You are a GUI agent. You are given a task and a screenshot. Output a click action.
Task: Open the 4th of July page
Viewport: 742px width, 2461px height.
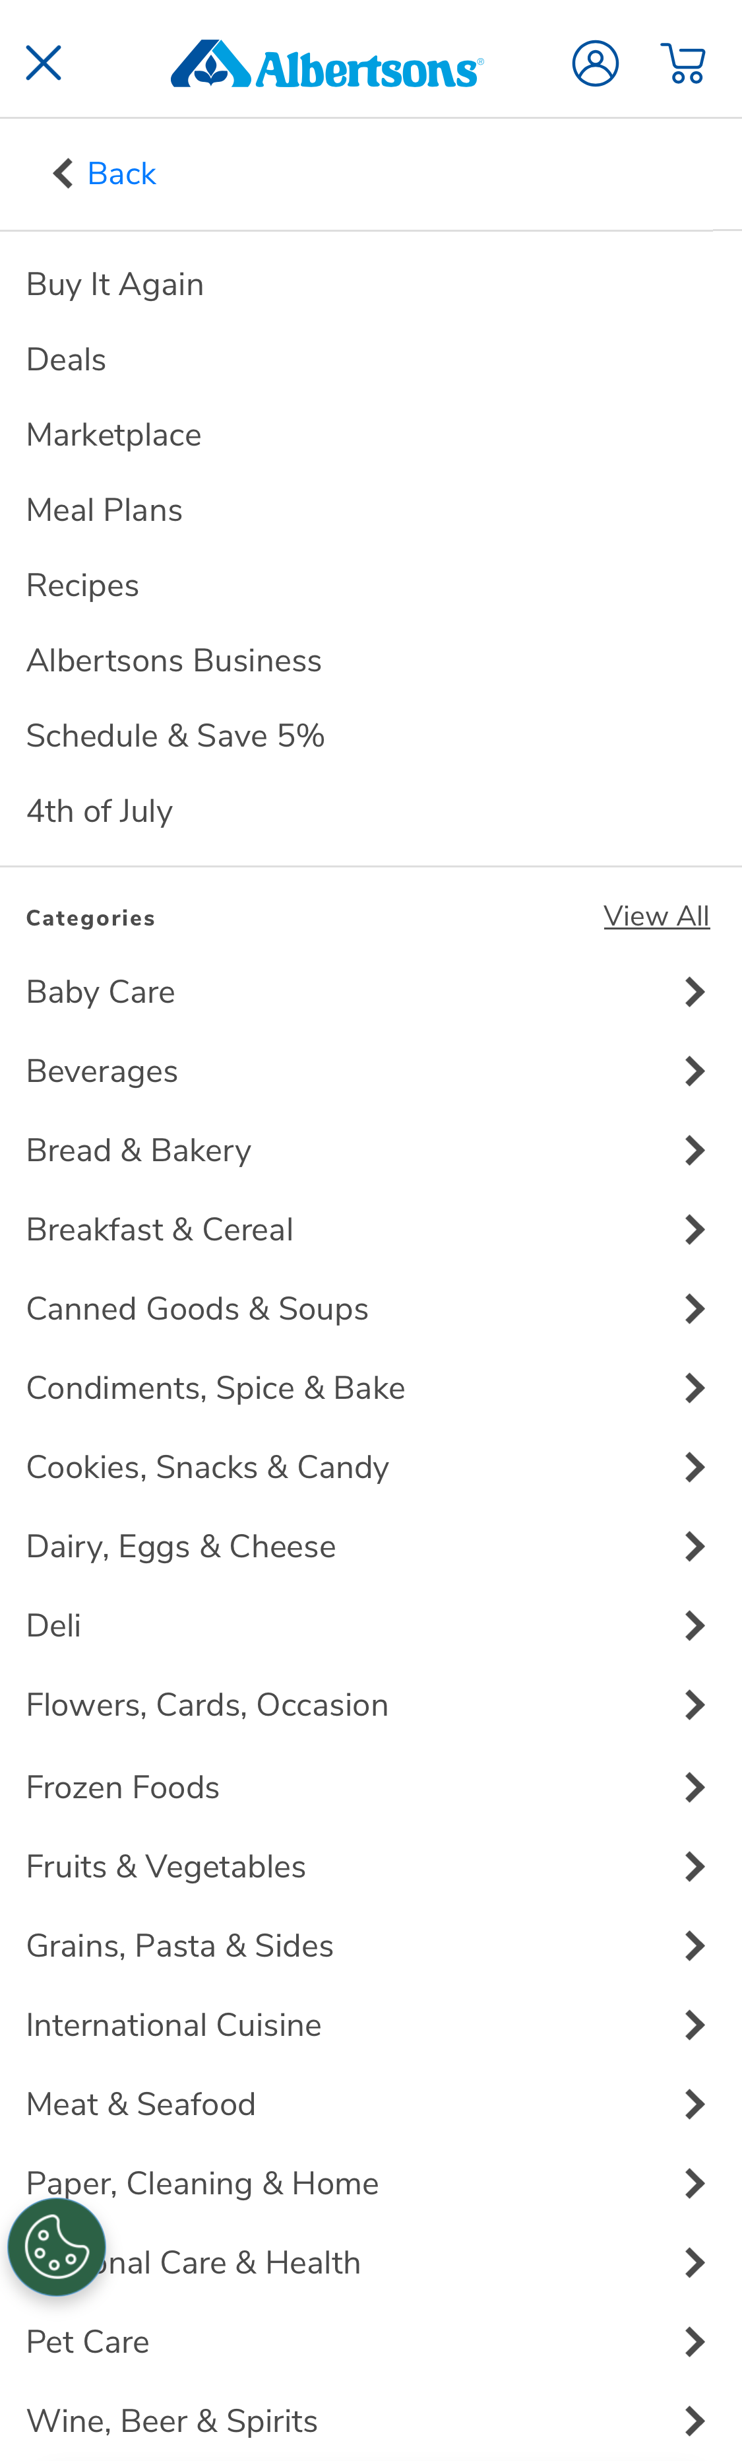point(100,811)
